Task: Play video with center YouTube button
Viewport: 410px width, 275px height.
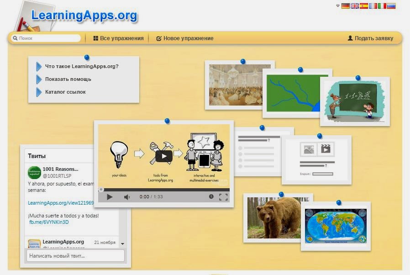Action: 164,156
